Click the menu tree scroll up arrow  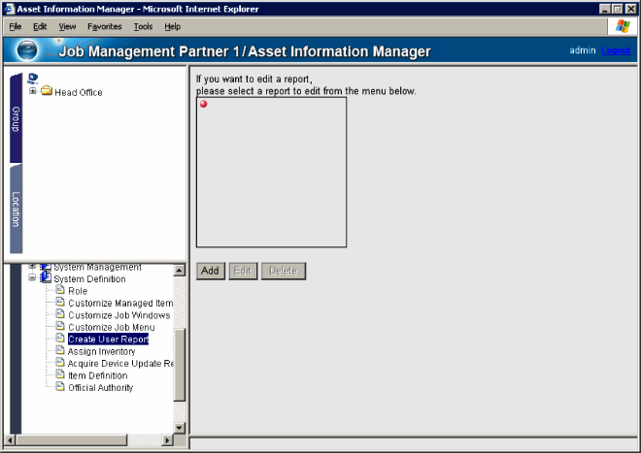(180, 270)
